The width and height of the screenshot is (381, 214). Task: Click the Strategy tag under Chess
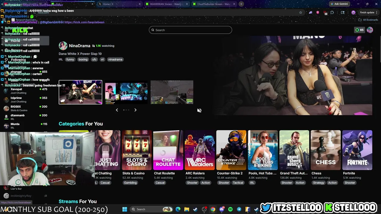[x=318, y=183]
